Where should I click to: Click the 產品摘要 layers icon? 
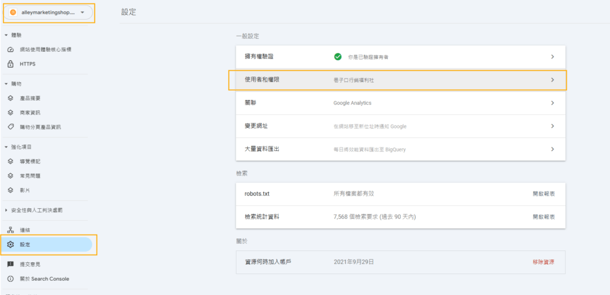click(x=11, y=98)
